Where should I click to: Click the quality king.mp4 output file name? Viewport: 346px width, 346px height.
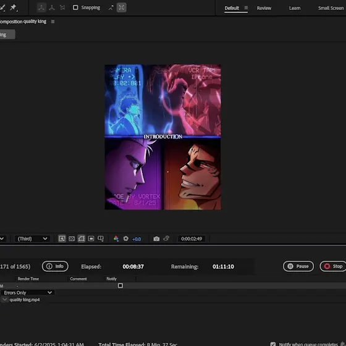tap(25, 300)
